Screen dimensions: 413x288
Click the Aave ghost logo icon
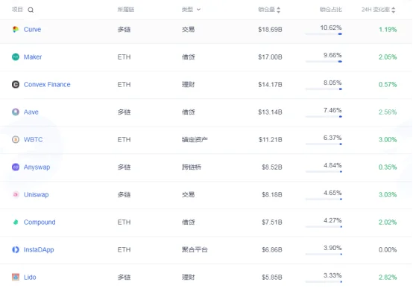pos(16,112)
